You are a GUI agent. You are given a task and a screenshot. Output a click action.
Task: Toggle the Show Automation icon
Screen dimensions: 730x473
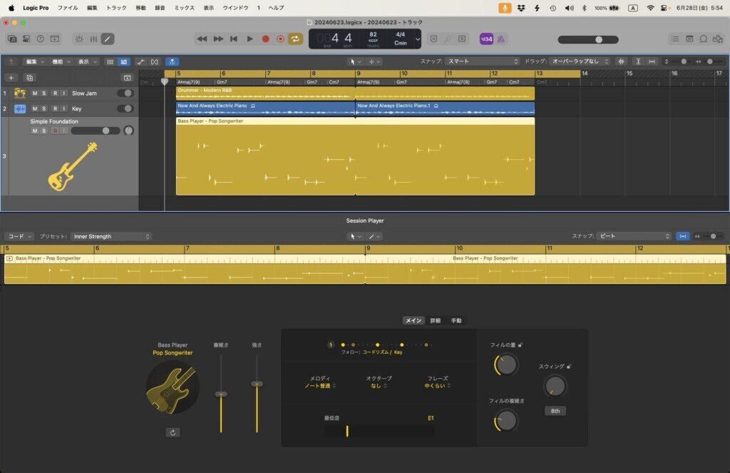pos(140,62)
